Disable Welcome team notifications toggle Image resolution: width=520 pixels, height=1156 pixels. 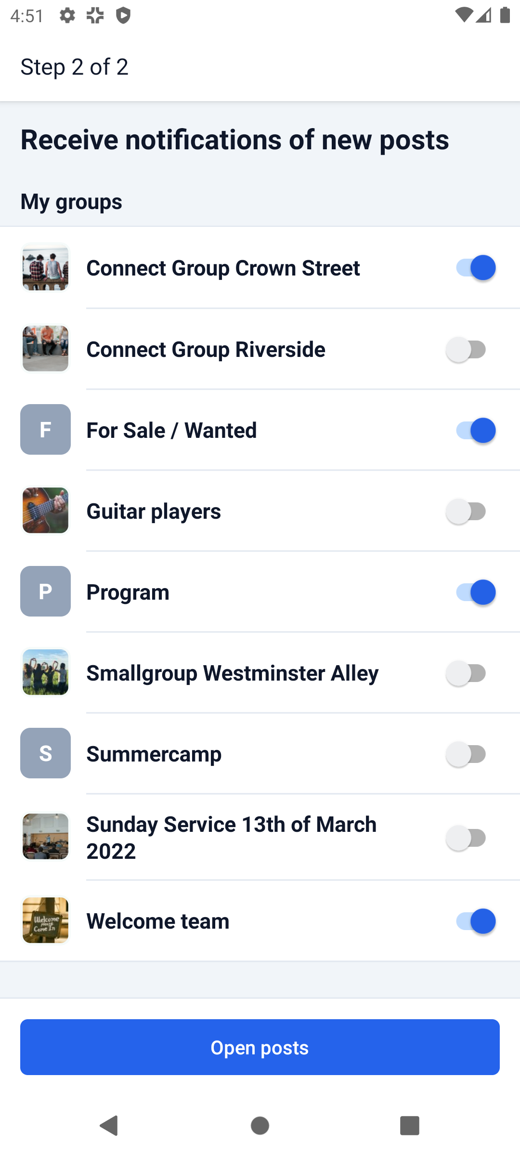click(x=475, y=921)
